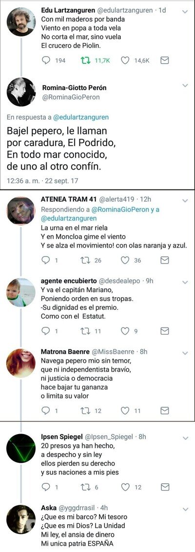This screenshot has width=195, height=552.
Task: Click the envelope icon under Ipsen Spiegel's tweet
Action: pyautogui.click(x=164, y=487)
